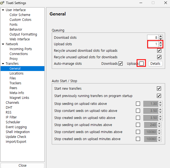Open Channels settings page

[12, 102]
